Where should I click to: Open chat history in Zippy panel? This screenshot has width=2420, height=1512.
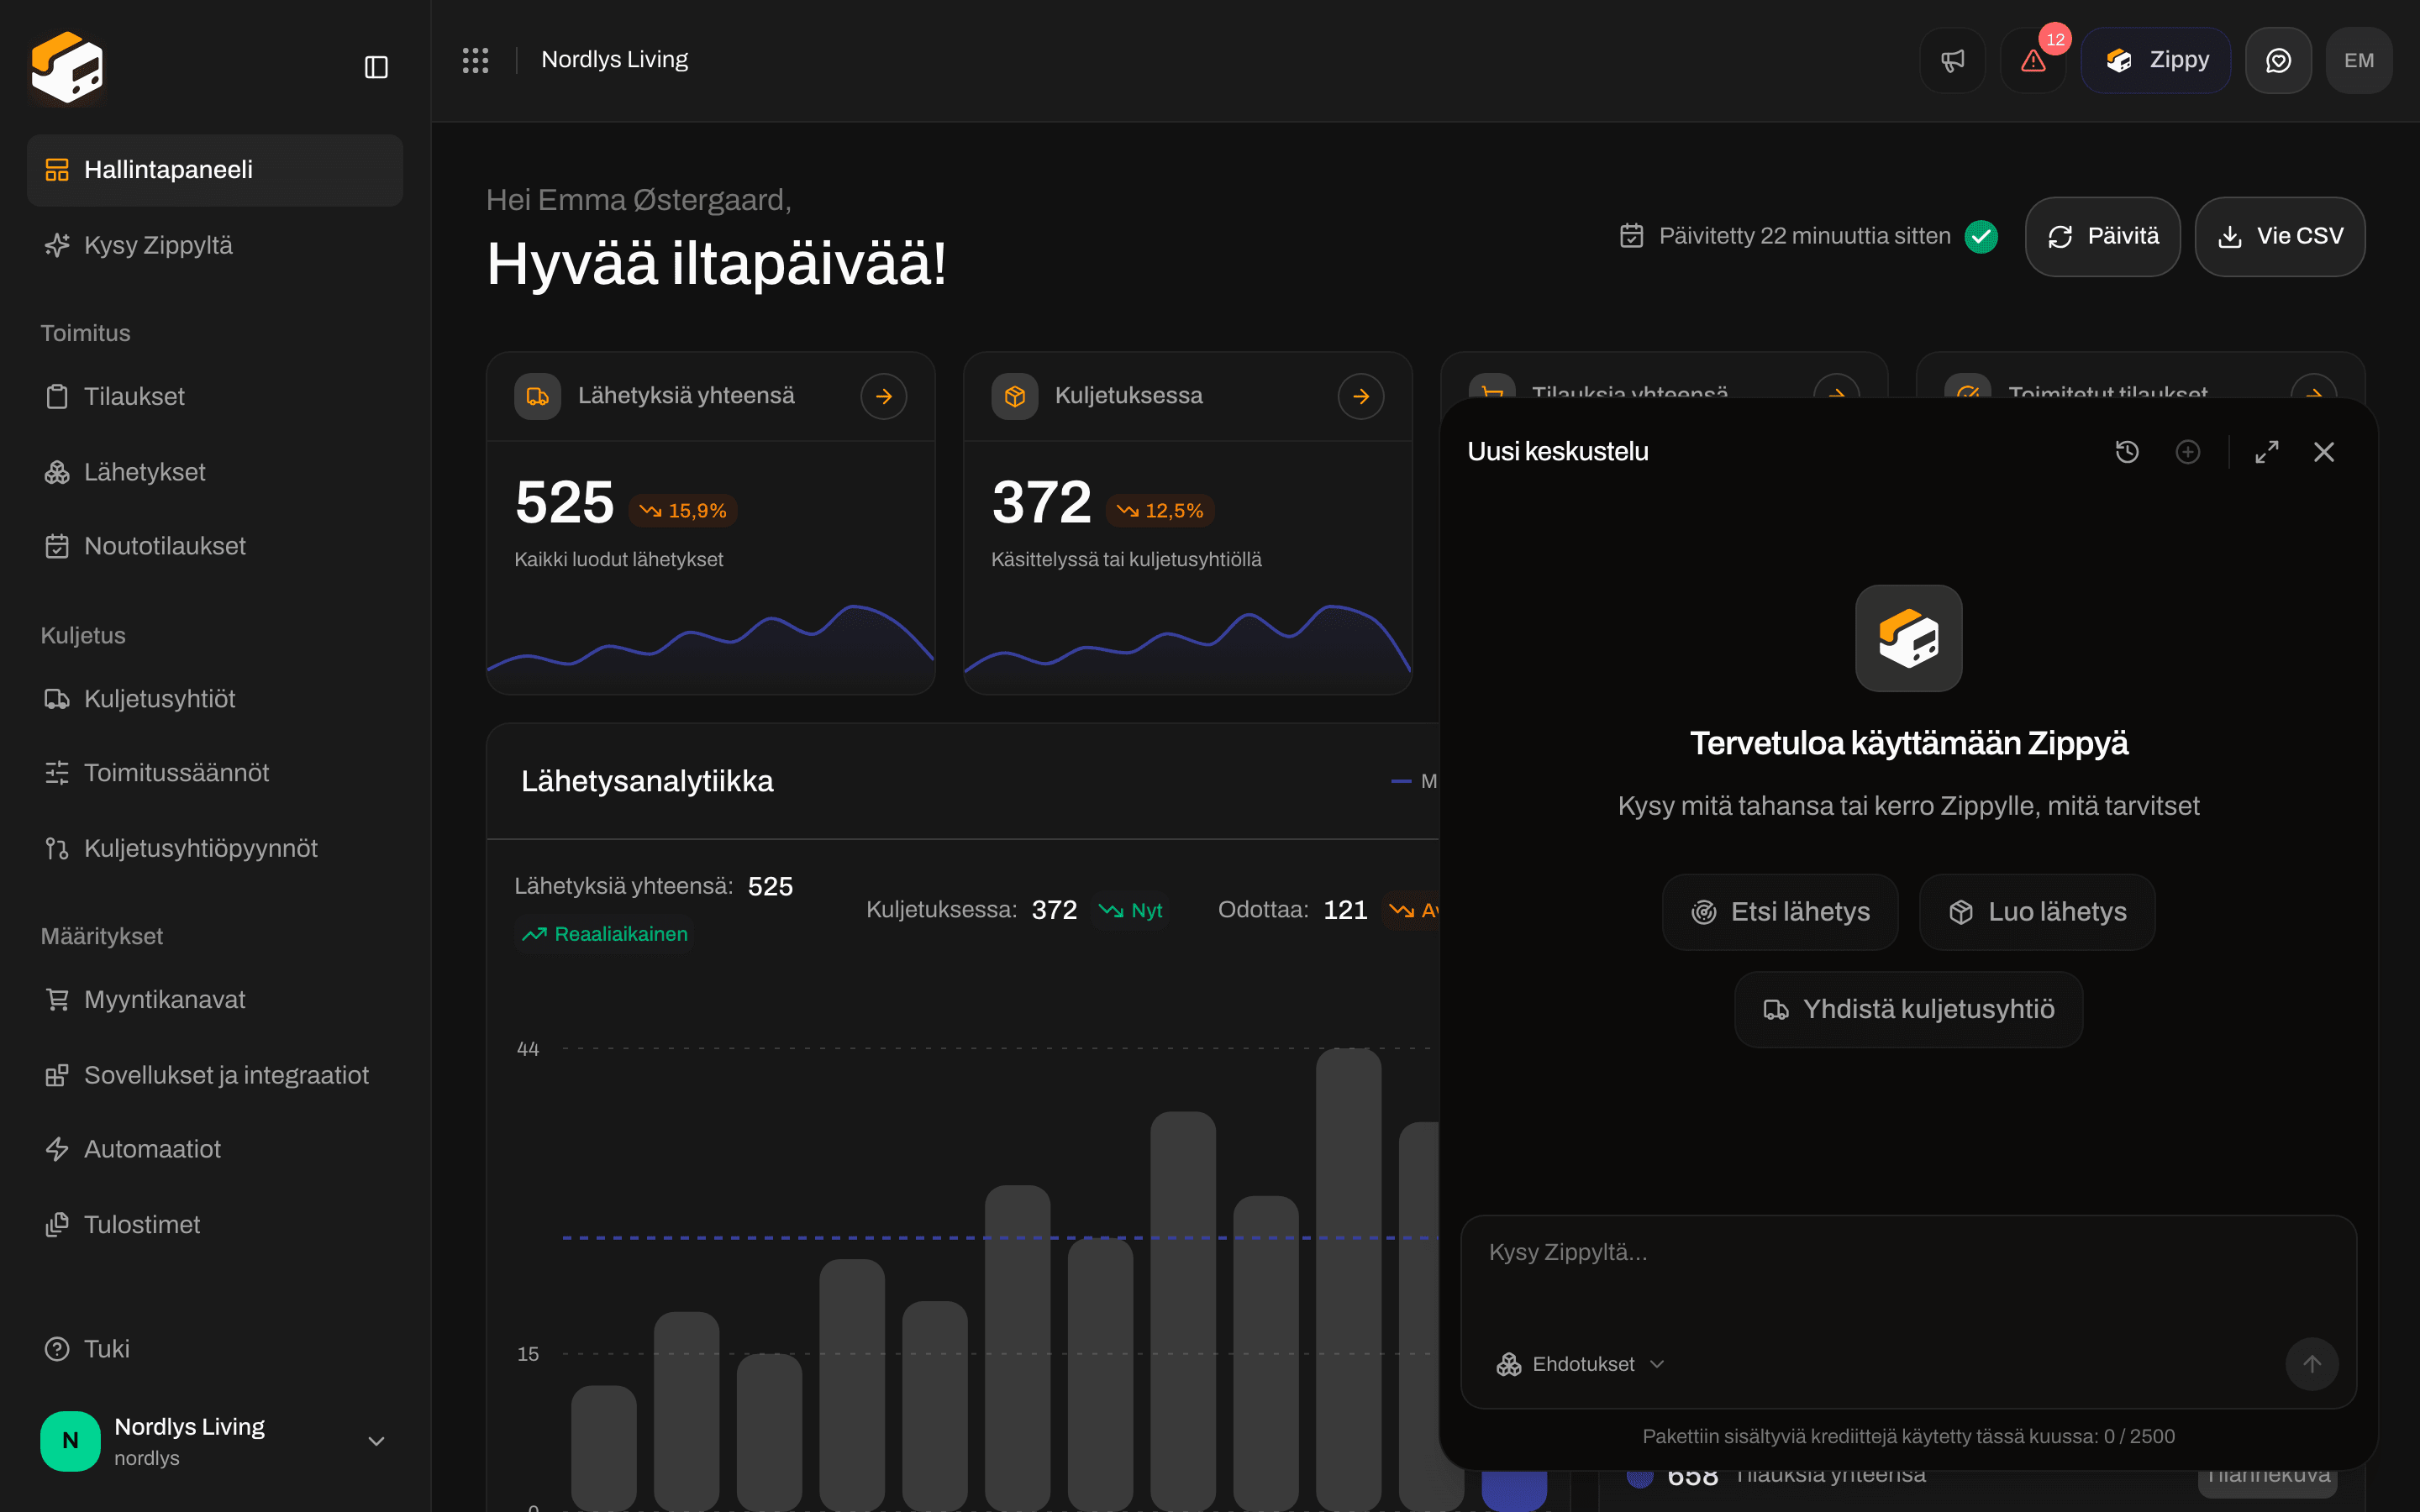click(x=2127, y=452)
